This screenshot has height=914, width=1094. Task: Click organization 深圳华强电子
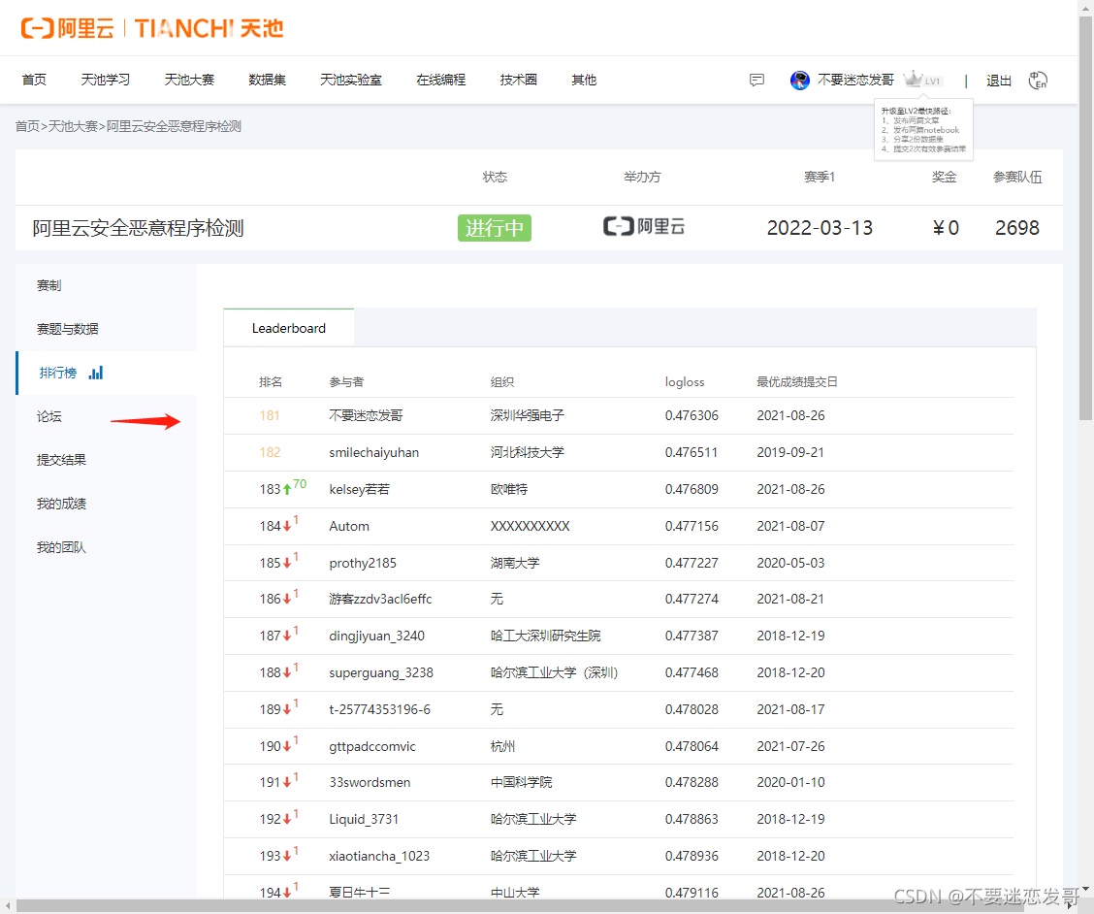[528, 415]
